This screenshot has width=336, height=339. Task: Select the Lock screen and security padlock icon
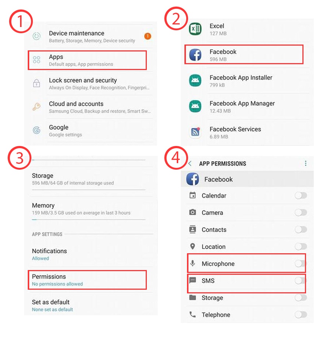(x=36, y=83)
